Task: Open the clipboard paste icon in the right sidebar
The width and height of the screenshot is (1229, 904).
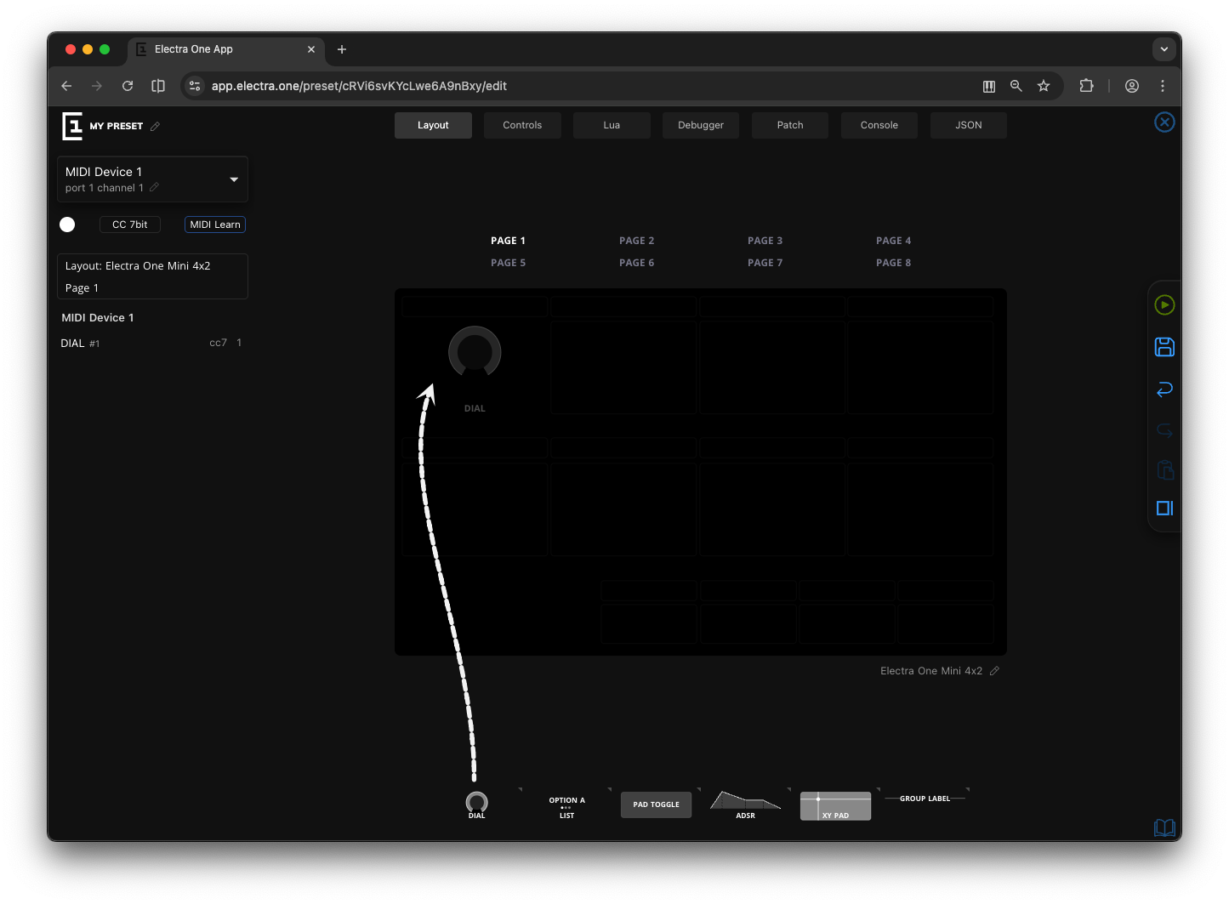Action: [x=1164, y=469]
